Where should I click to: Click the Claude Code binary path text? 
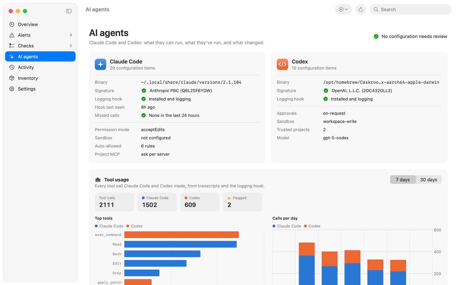[x=191, y=82]
